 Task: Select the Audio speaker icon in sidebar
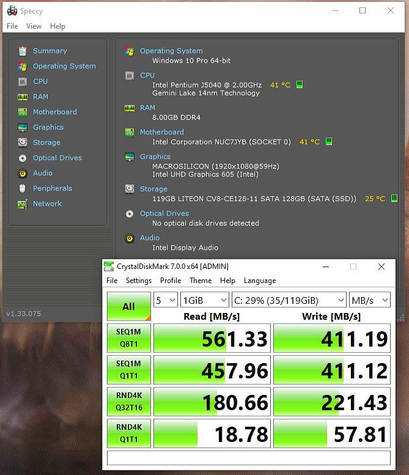(23, 173)
